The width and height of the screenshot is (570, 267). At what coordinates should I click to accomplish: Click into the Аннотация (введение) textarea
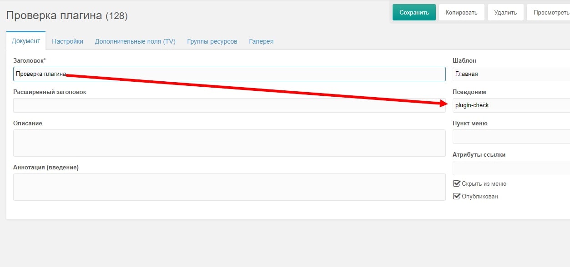[x=229, y=187]
